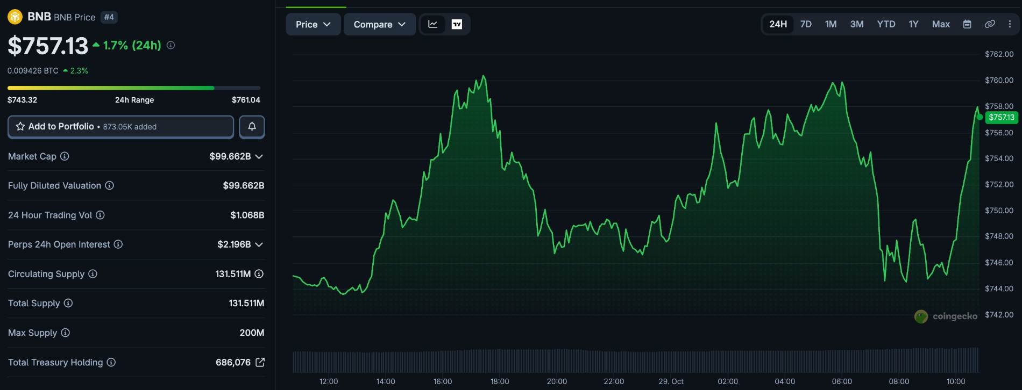The height and width of the screenshot is (390, 1022).
Task: Select the 7D time range tab
Action: pyautogui.click(x=806, y=24)
